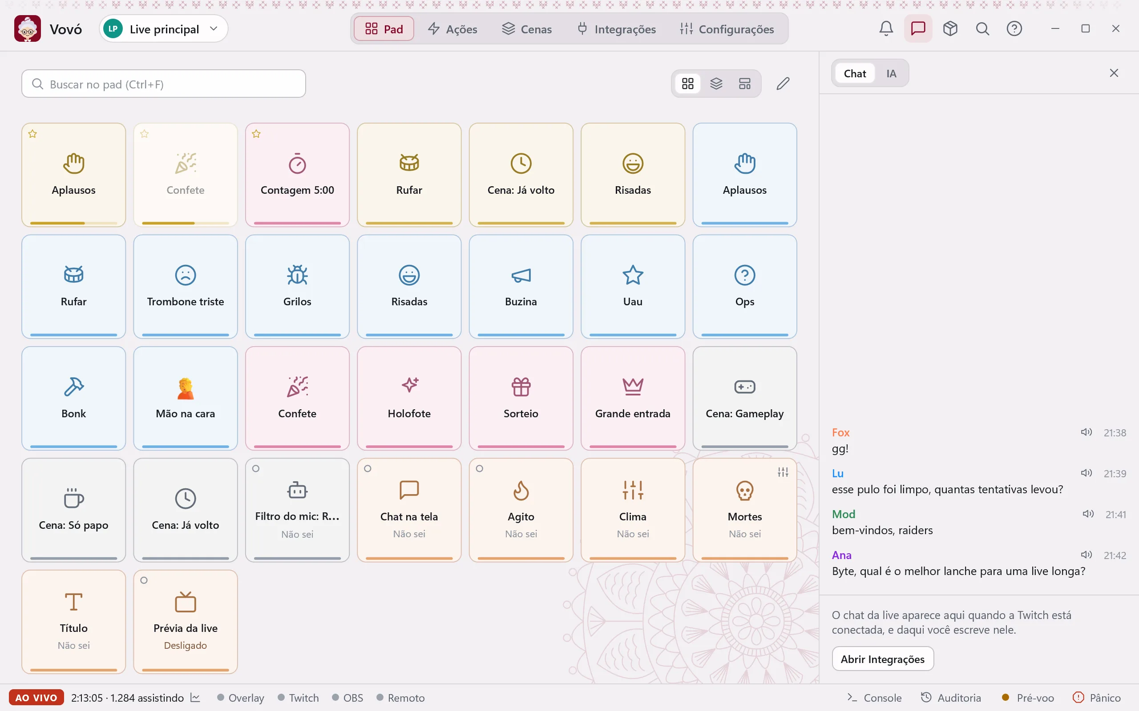Open the Clima mixer card
1139x711 pixels.
coord(633,510)
